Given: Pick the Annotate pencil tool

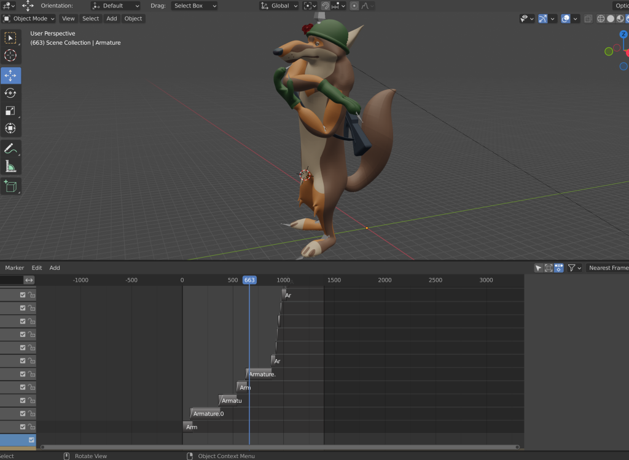Looking at the screenshot, I should 10,149.
